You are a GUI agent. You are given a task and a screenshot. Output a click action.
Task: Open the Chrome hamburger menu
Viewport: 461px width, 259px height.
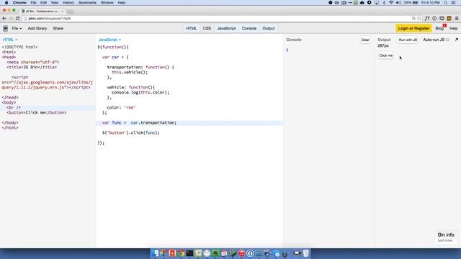(457, 18)
